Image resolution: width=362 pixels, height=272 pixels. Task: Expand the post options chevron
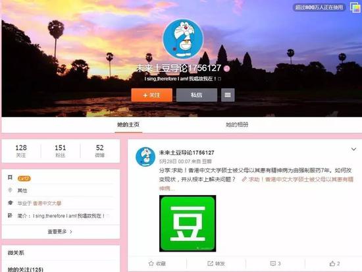click(353, 150)
